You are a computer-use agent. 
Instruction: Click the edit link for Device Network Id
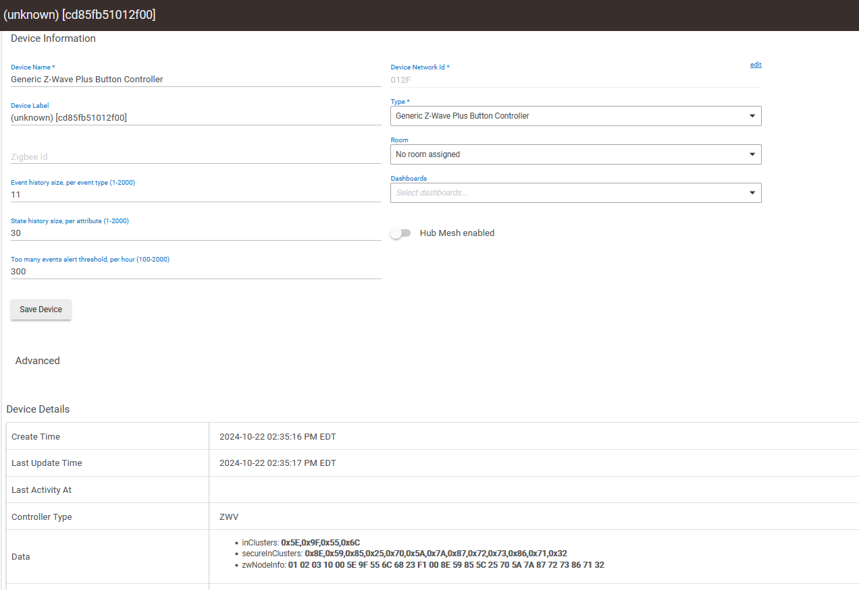coord(756,65)
